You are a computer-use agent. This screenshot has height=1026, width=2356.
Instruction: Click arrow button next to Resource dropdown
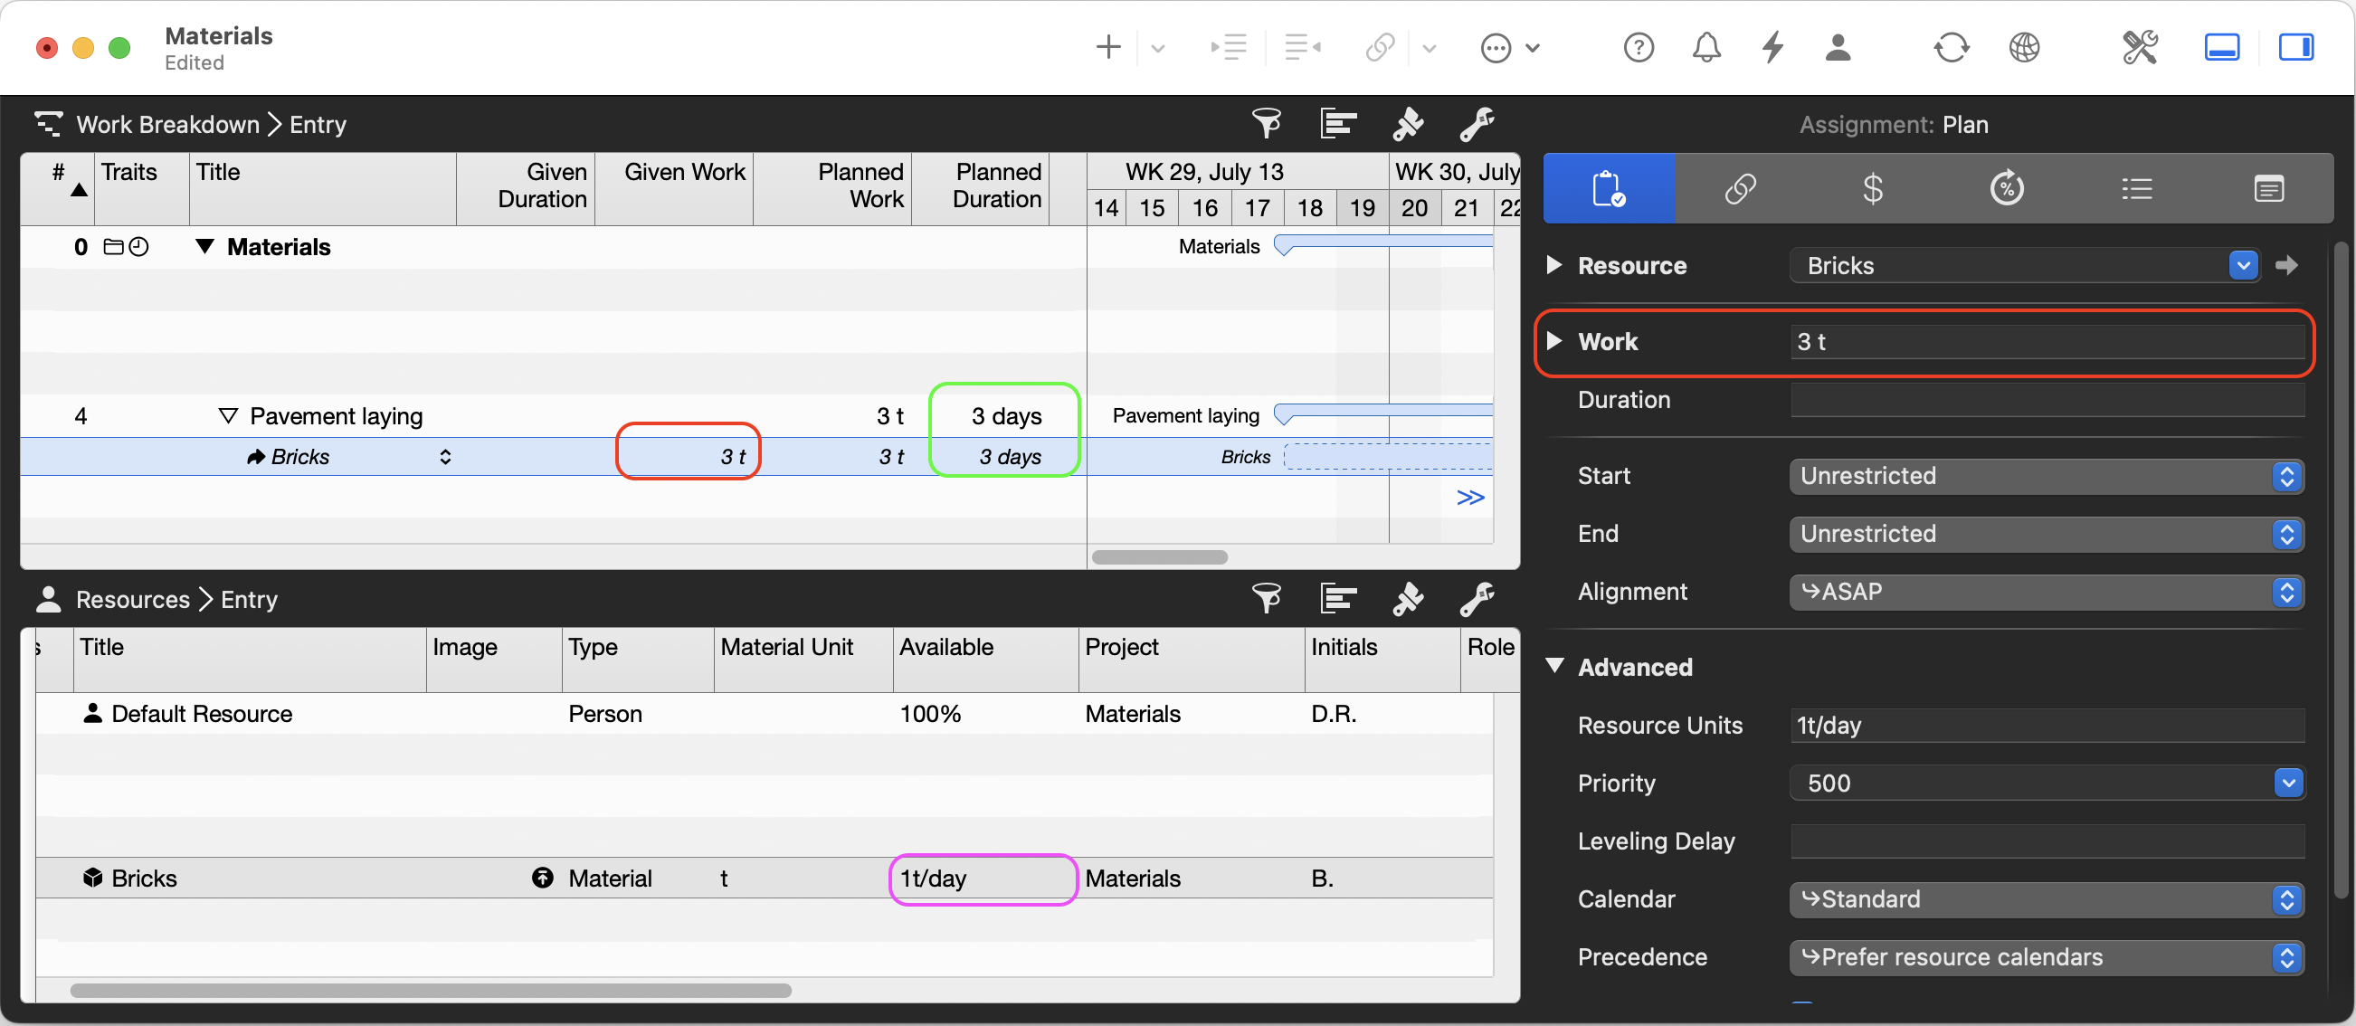click(x=2286, y=265)
